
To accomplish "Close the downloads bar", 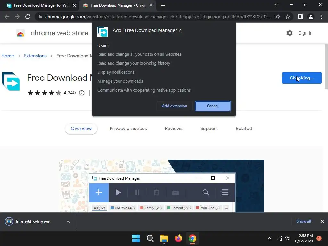I will tap(322, 221).
